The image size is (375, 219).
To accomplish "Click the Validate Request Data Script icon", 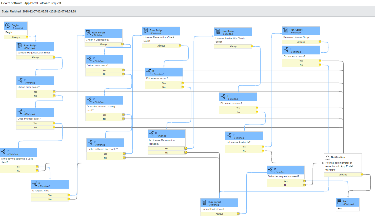I will [20, 46].
